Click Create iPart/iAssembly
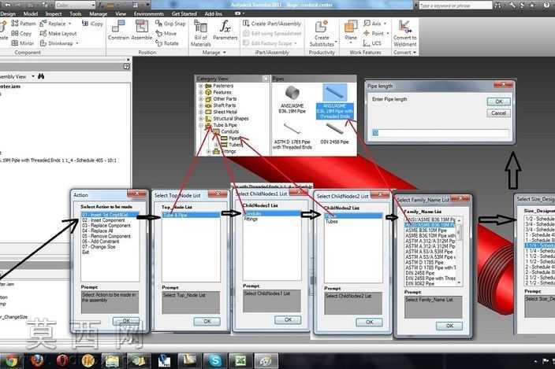Screen dimensions: 555x369 [272, 24]
